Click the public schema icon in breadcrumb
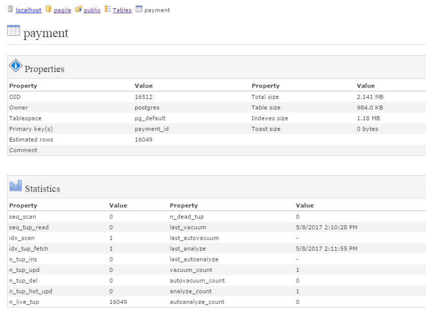426x311 pixels. [78, 9]
